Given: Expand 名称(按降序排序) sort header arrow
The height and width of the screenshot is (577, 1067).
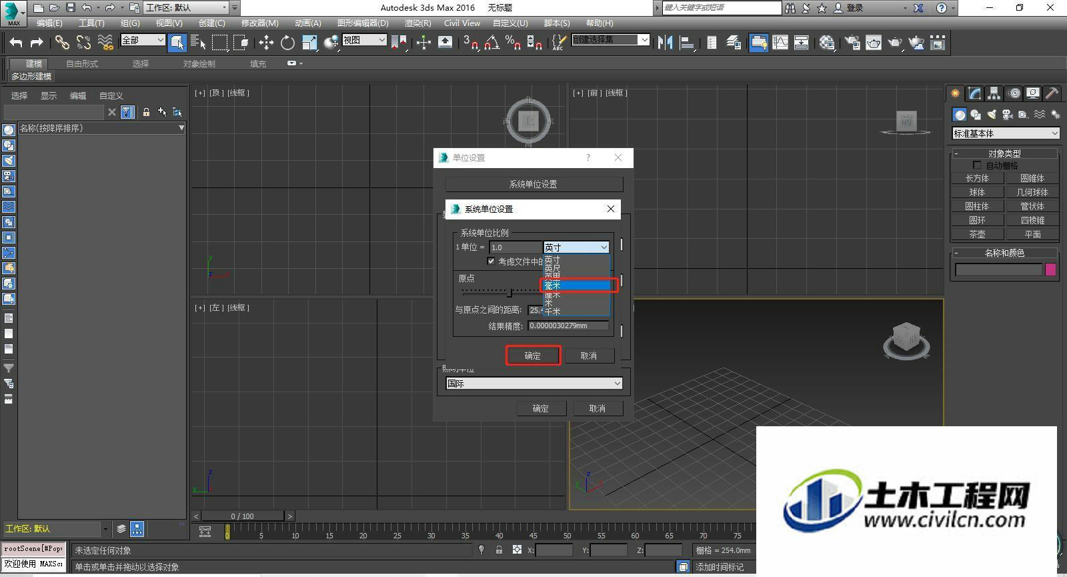Looking at the screenshot, I should pyautogui.click(x=181, y=128).
